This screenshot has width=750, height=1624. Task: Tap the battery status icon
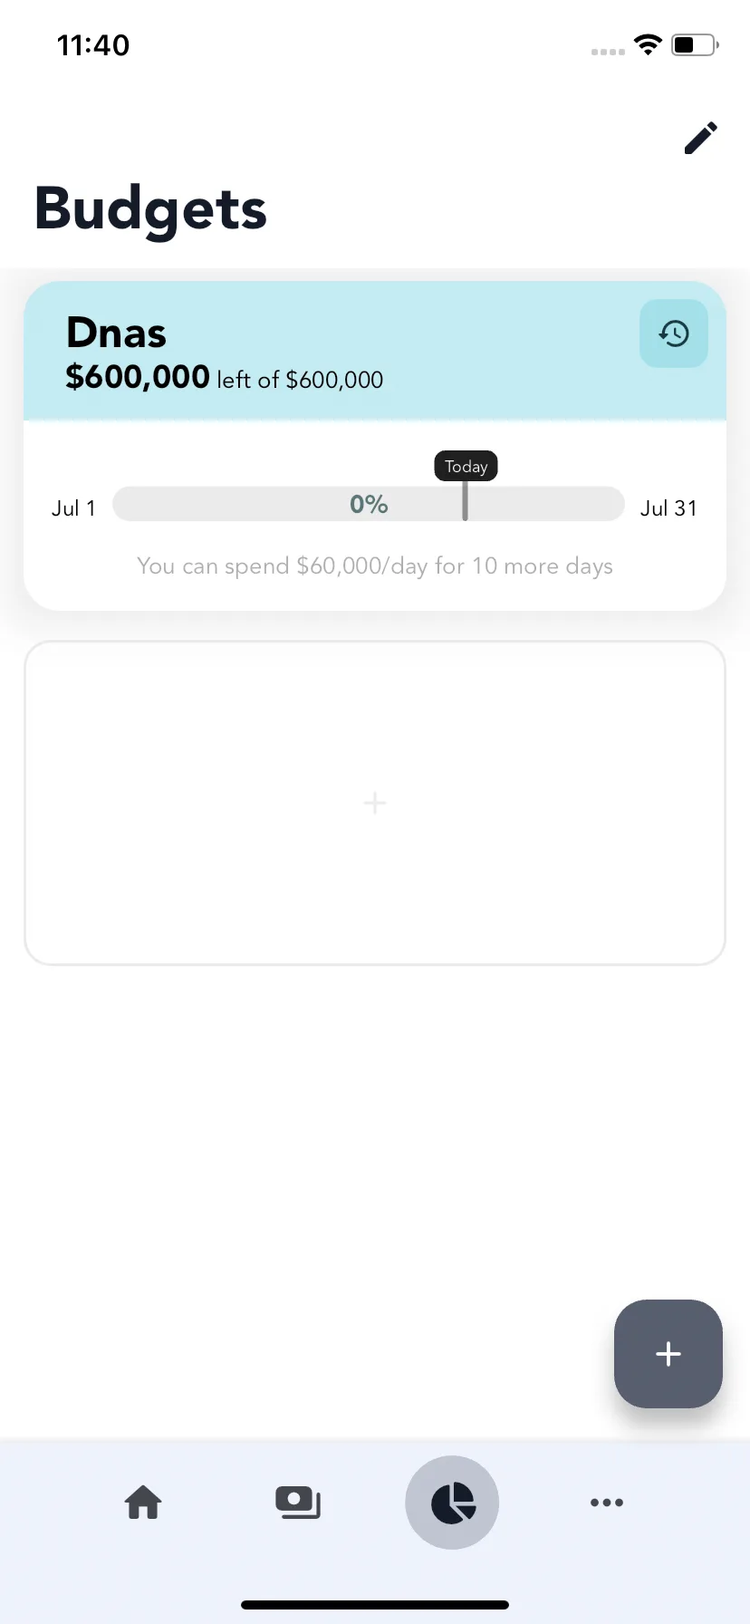coord(695,44)
